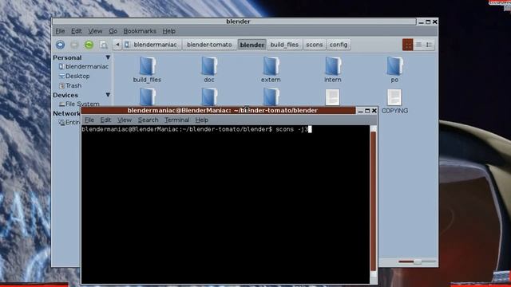Open file manager View menu
The height and width of the screenshot is (287, 511).
[95, 31]
